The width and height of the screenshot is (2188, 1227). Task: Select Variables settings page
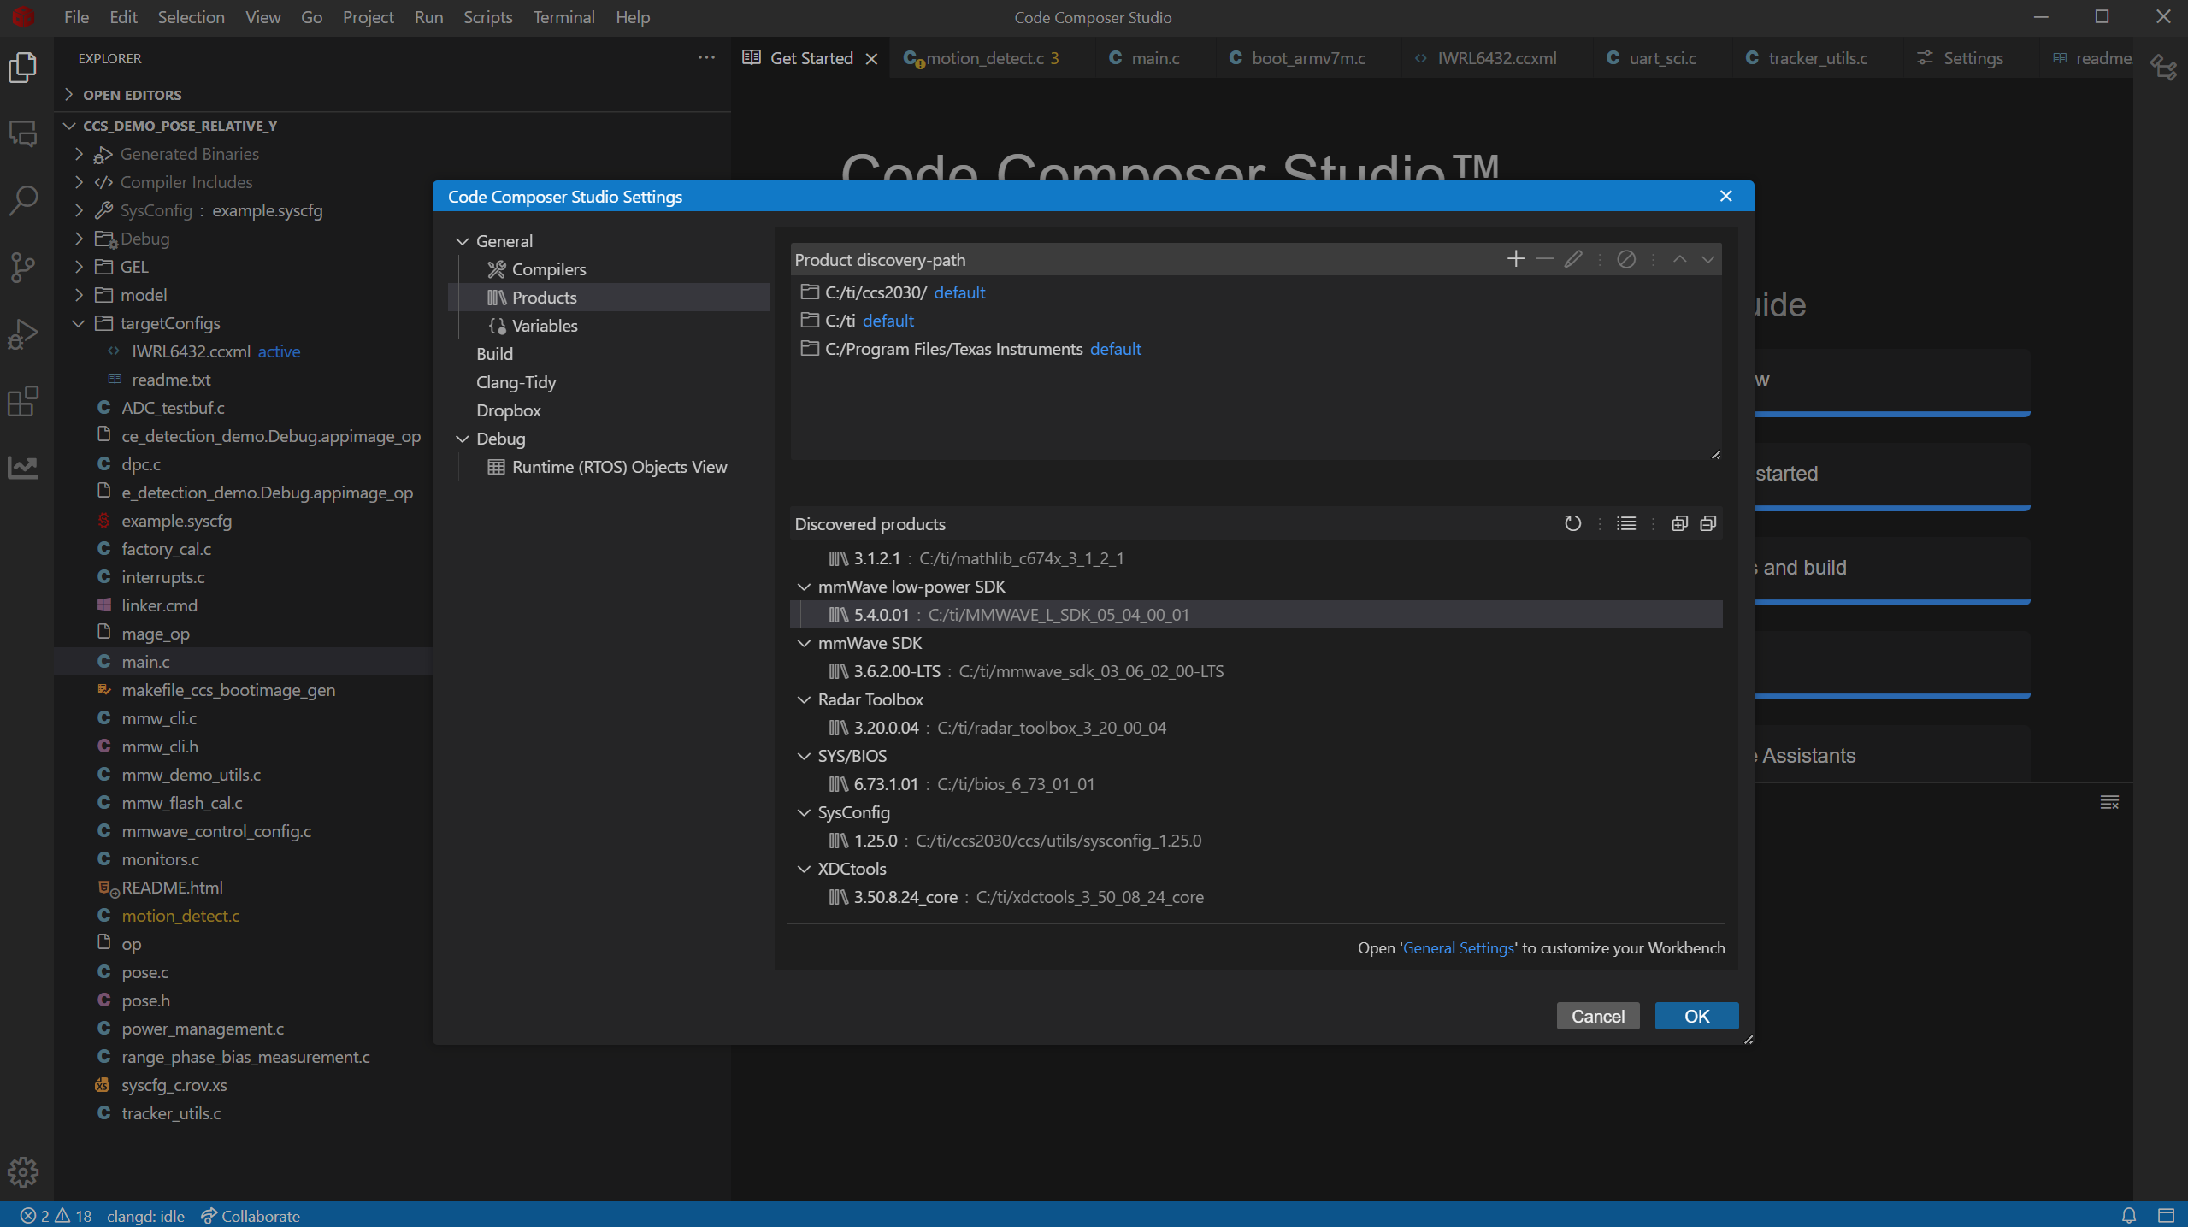(609, 326)
